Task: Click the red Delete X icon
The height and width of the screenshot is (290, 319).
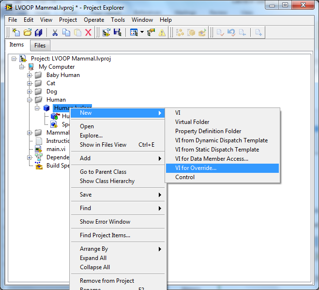Action: click(88, 32)
